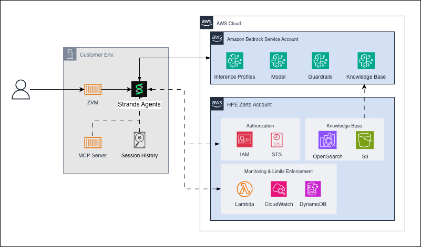
Task: Click 'Monitoring & Limits Enforcement' title
Action: (x=279, y=171)
